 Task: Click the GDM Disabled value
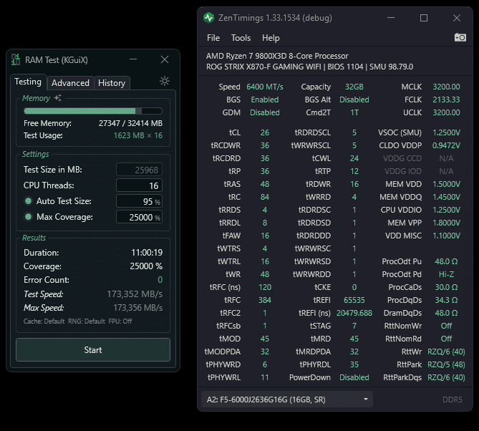pyautogui.click(x=264, y=112)
